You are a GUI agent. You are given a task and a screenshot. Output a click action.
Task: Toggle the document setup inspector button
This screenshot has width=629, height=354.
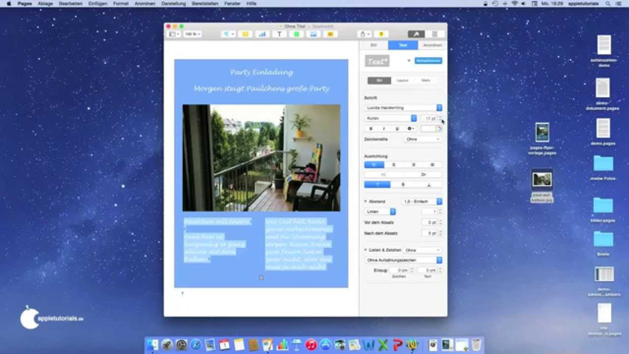click(434, 34)
